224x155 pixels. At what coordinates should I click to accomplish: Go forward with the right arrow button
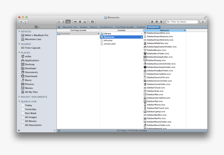(x=26, y=22)
